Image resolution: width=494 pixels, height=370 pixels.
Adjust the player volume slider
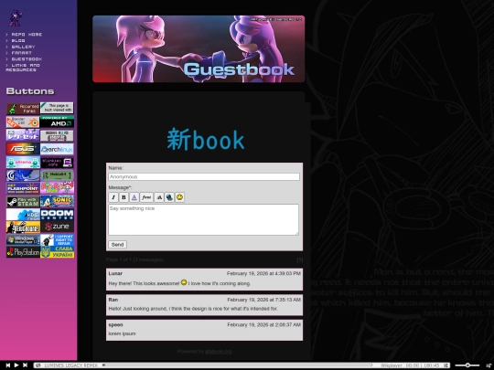pyautogui.click(x=467, y=365)
